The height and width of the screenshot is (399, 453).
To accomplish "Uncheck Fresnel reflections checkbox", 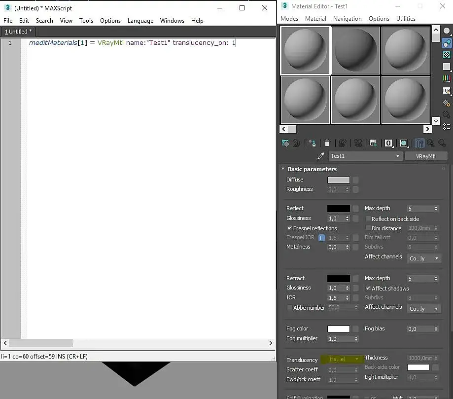I will (289, 228).
